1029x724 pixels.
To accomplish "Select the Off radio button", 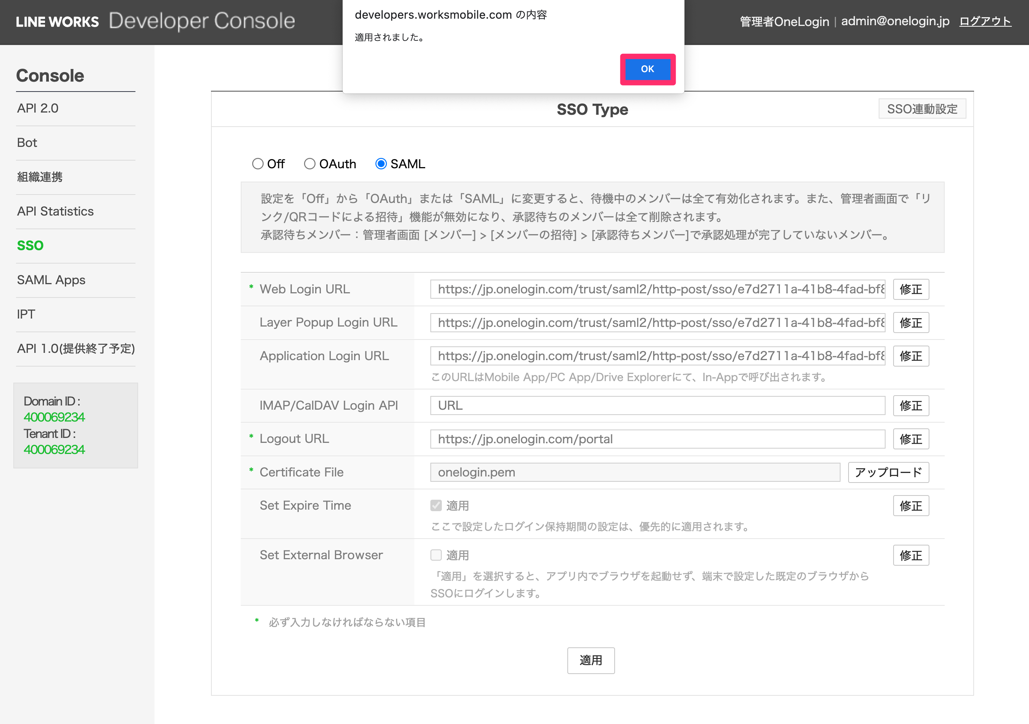I will (x=258, y=164).
